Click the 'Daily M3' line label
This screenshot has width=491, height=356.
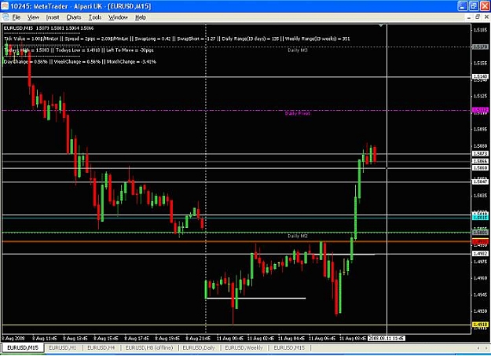pyautogui.click(x=298, y=50)
